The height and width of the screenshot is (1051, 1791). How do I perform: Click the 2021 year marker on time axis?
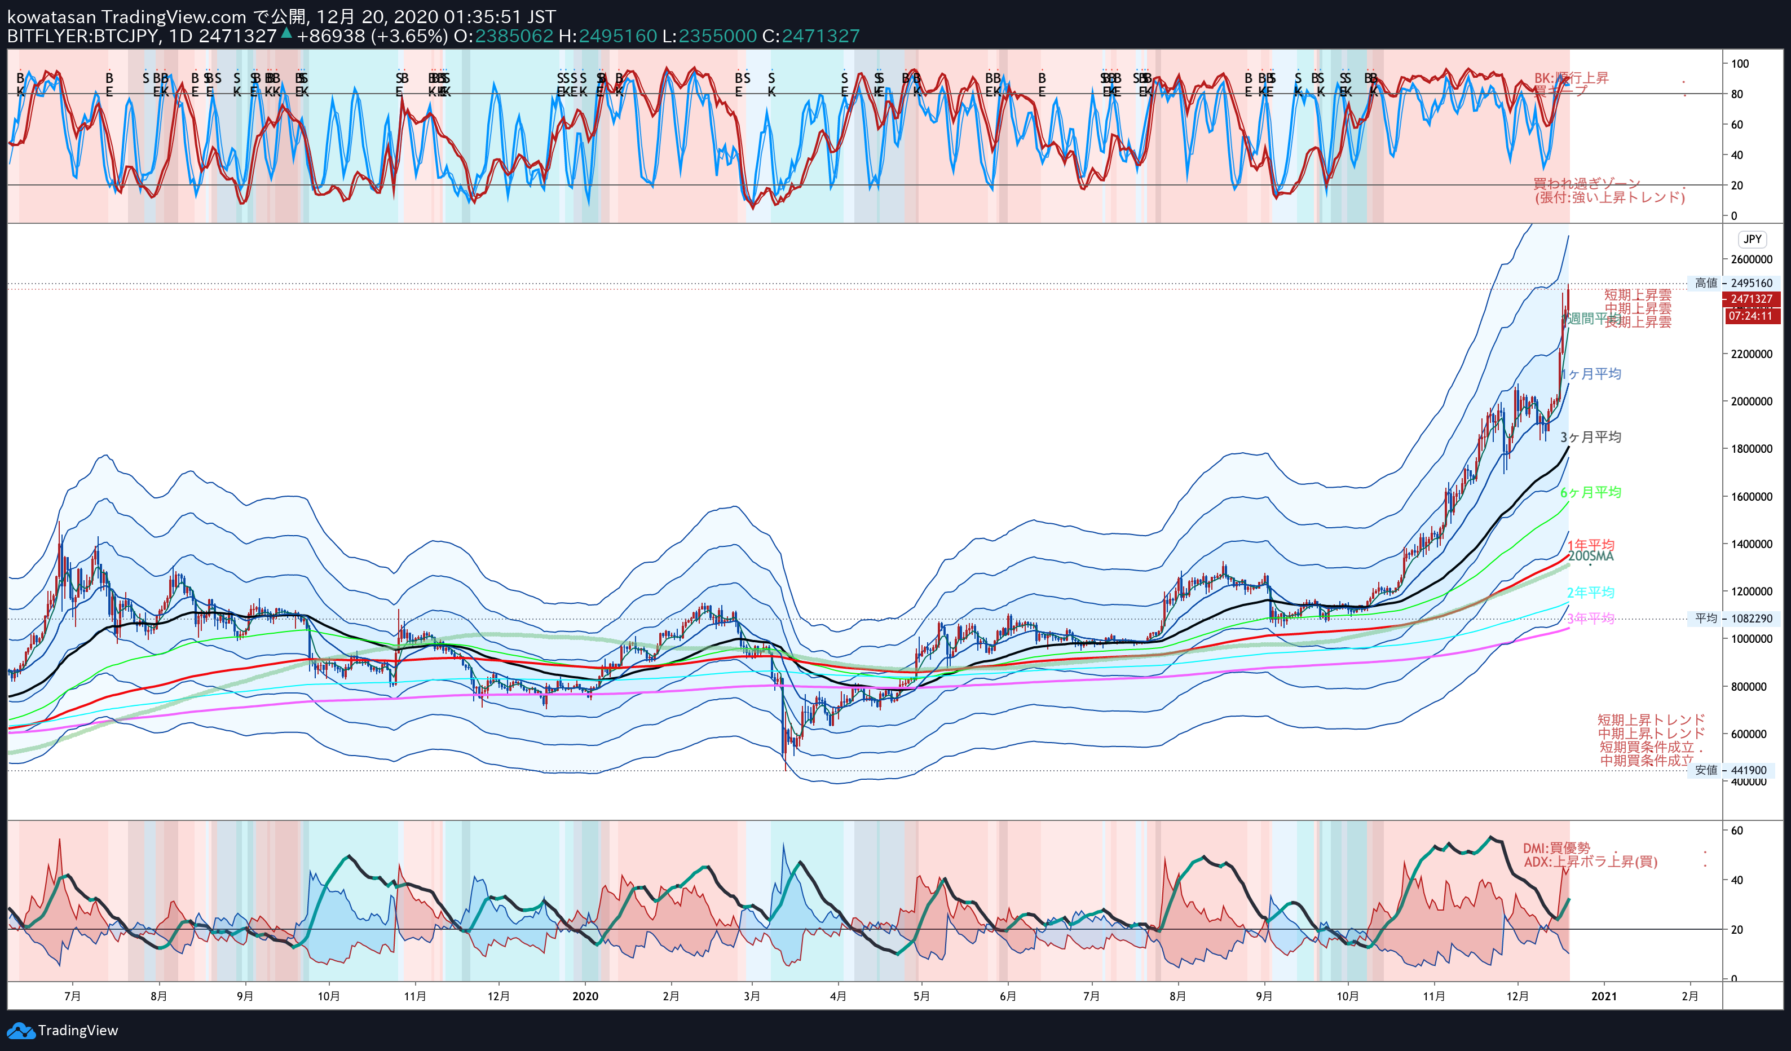[x=1603, y=996]
